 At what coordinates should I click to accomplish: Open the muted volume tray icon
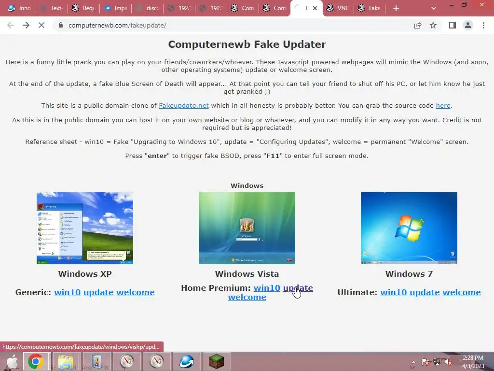point(448,362)
